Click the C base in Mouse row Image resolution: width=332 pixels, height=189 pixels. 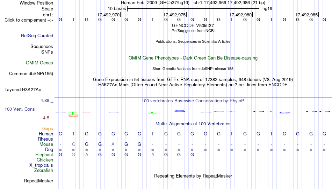coord(73,144)
